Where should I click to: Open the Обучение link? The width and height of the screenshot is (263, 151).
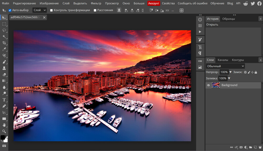(217, 3)
